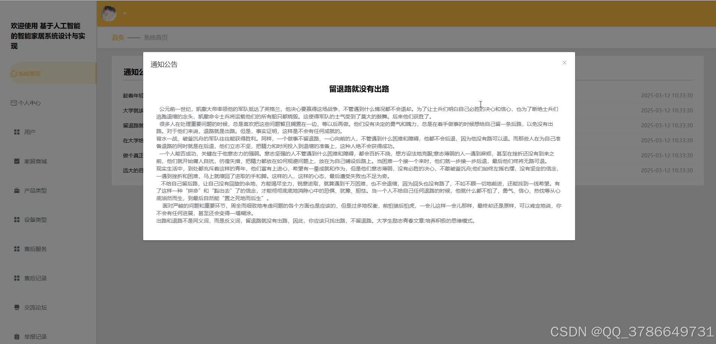Close the 通知公告 notice dialog
716x344 pixels.
coord(564,63)
